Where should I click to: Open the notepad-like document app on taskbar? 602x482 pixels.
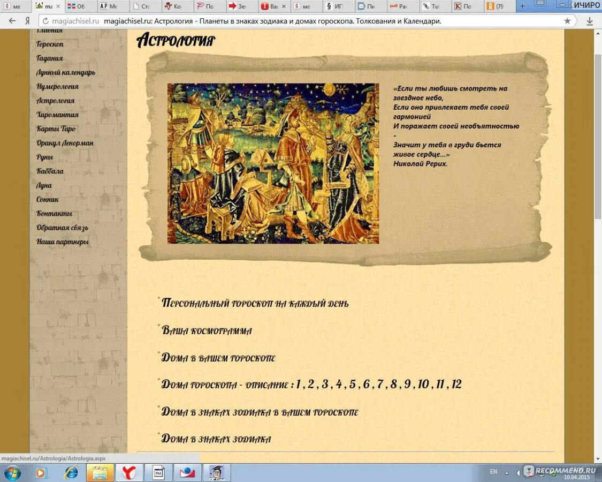[158, 473]
